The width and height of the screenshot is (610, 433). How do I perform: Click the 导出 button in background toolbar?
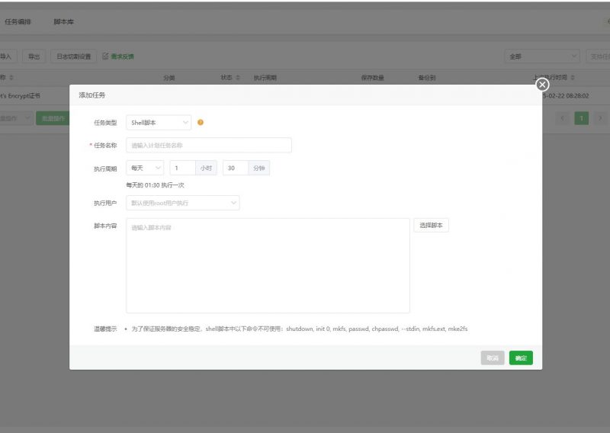pyautogui.click(x=34, y=56)
